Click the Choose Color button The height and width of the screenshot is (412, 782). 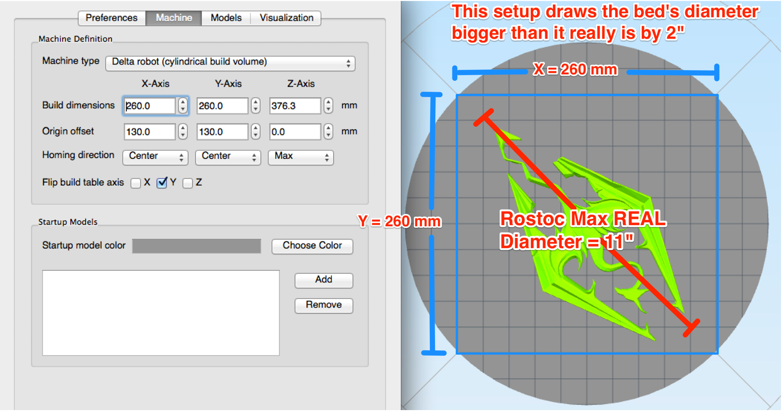[312, 246]
